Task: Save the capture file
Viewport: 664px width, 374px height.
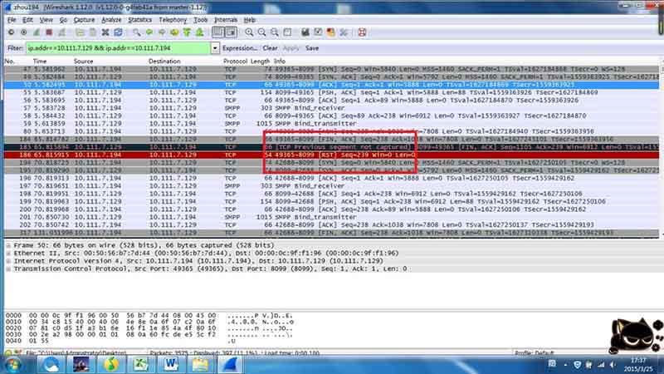Action: (x=93, y=32)
